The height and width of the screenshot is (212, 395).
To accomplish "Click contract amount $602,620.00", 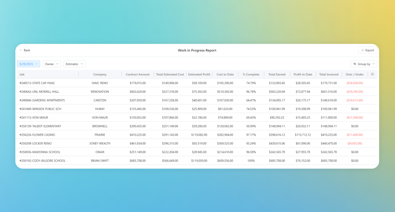I will point(138,92).
